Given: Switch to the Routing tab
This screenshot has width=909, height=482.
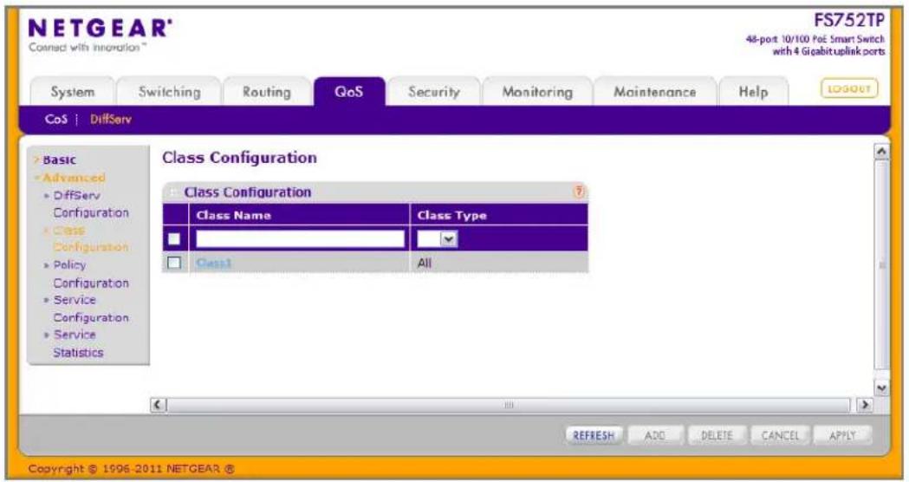Looking at the screenshot, I should click(267, 92).
